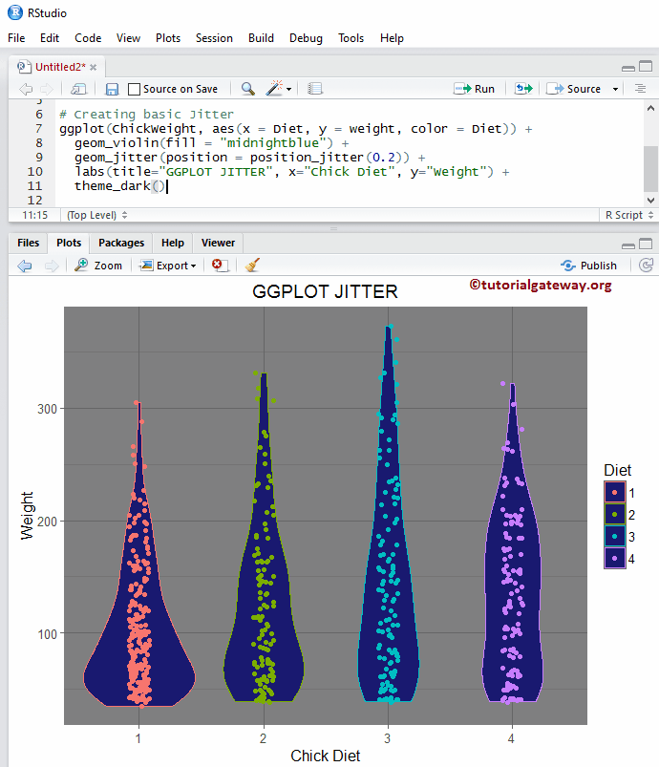Zoom the plot in new window

pyautogui.click(x=98, y=266)
